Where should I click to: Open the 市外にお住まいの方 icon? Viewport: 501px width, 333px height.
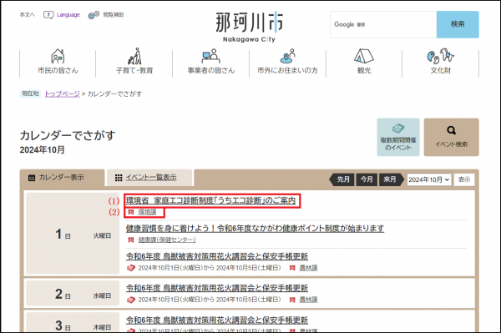pos(287,56)
